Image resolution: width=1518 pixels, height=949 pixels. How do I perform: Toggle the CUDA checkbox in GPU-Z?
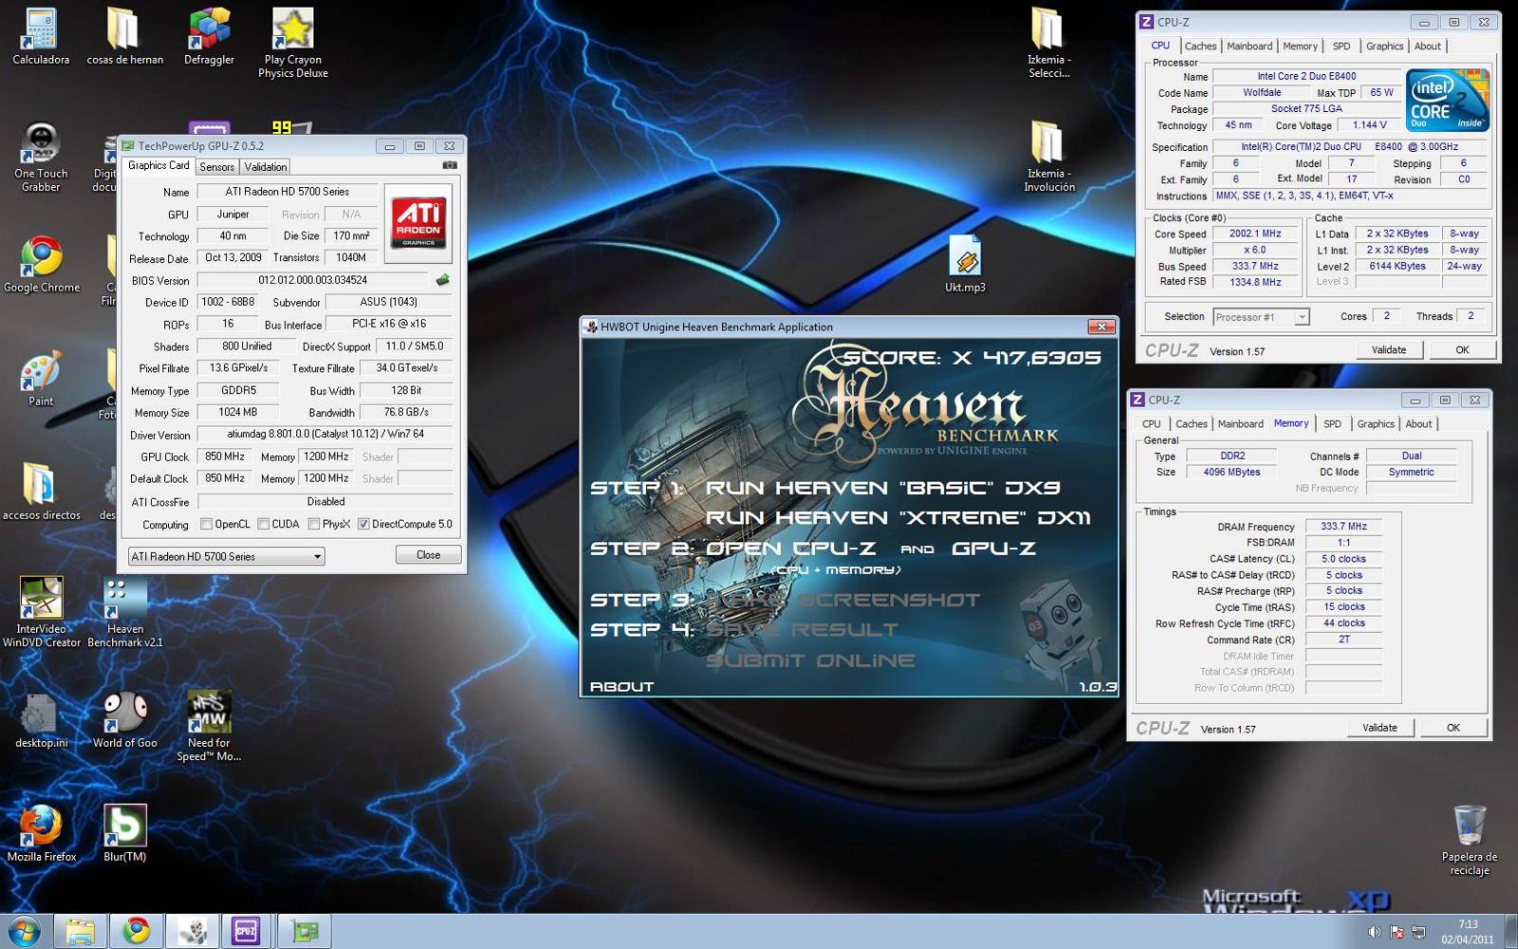pyautogui.click(x=263, y=524)
